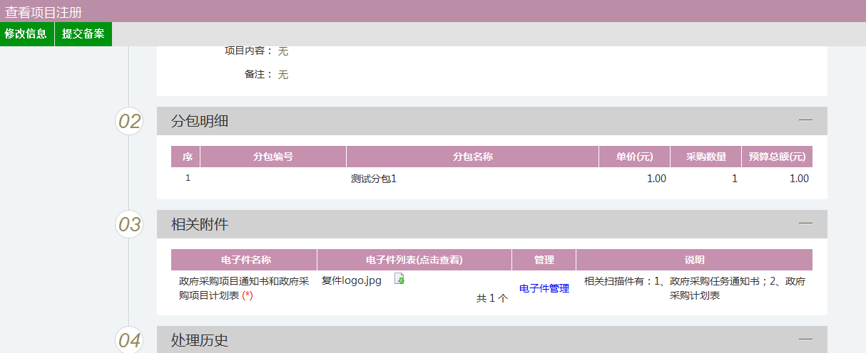This screenshot has height=353, width=866.
Task: Open the 复件logo.jpg attachment
Action: (352, 280)
